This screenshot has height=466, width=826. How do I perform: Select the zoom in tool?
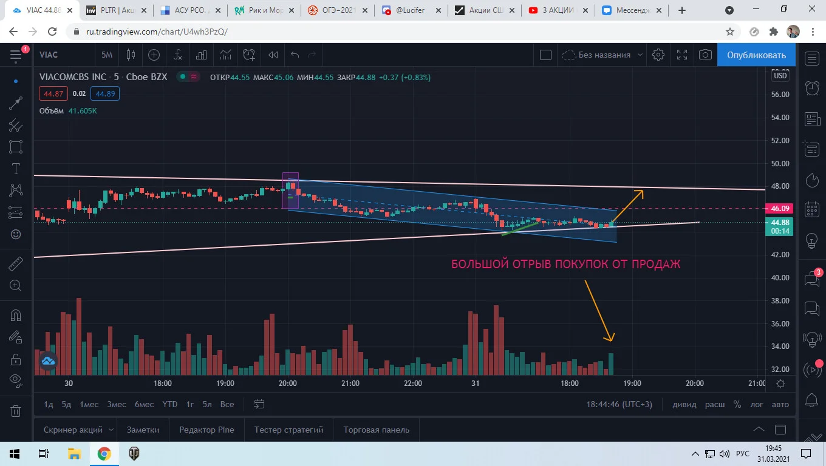pos(16,286)
